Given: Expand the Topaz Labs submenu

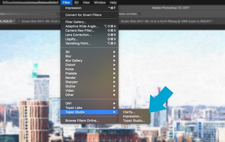Looking at the screenshot, I should click(89, 108).
